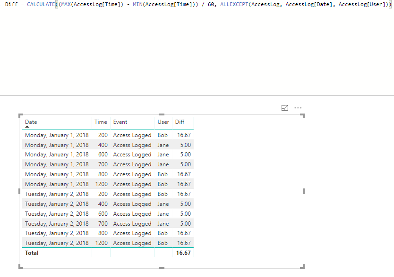Click inside the Diff DAX formula bar
This screenshot has width=394, height=277.
197,48
